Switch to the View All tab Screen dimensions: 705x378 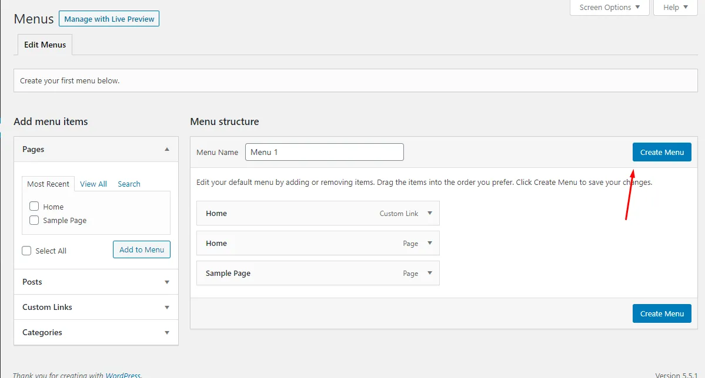(93, 184)
